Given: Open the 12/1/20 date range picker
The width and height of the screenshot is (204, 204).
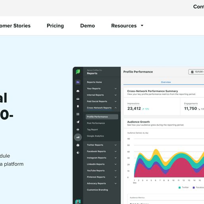Looking at the screenshot, I should pos(196,72).
